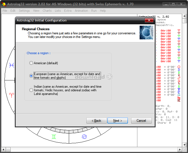Open the Edit menu

coord(13,11)
